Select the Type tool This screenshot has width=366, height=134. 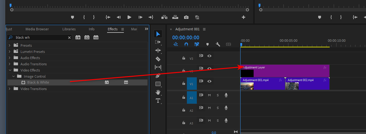point(158,101)
